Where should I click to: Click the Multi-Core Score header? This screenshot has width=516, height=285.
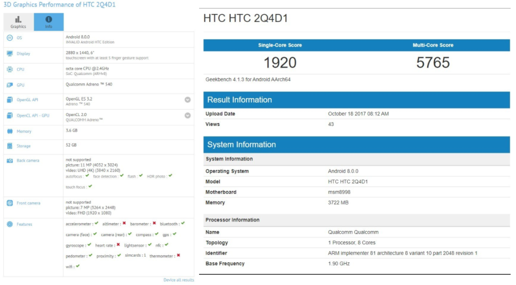click(433, 45)
